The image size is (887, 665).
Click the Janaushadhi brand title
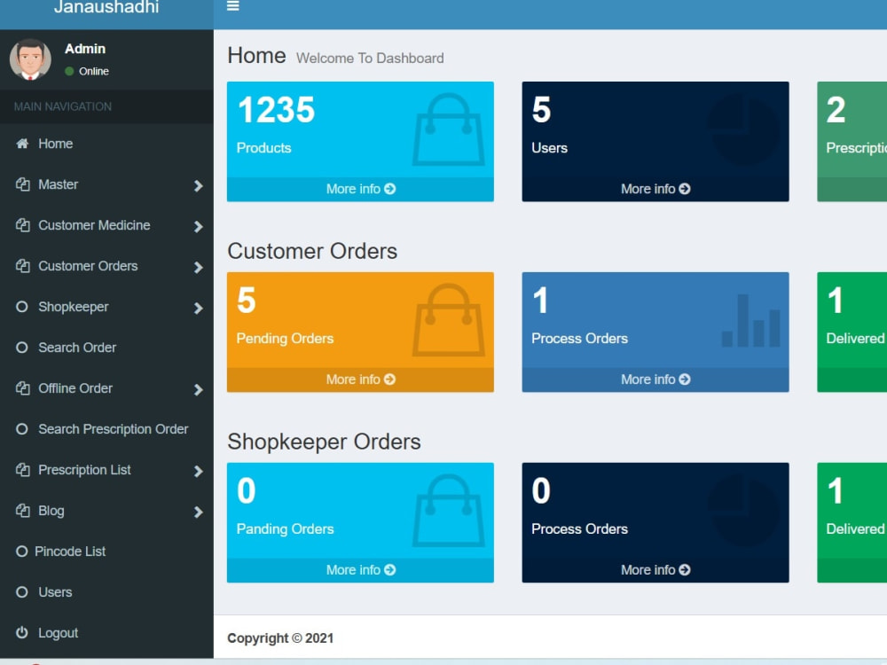tap(106, 7)
